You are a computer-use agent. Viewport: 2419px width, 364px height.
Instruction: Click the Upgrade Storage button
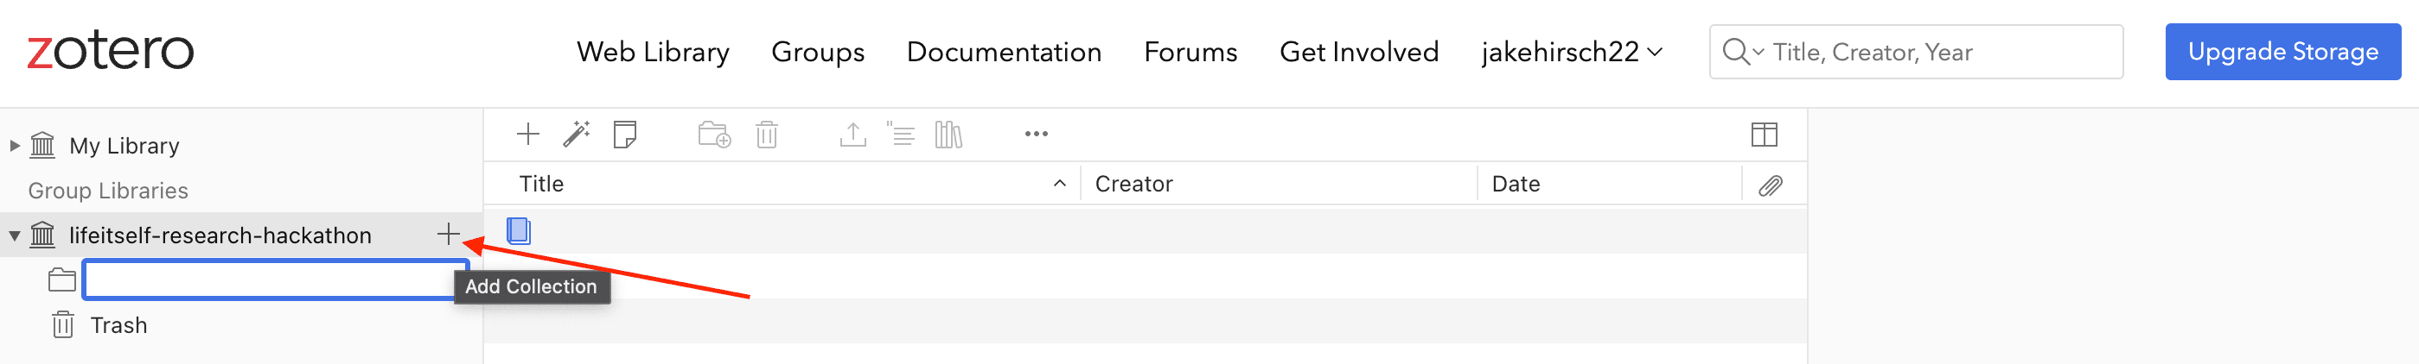[x=2282, y=52]
